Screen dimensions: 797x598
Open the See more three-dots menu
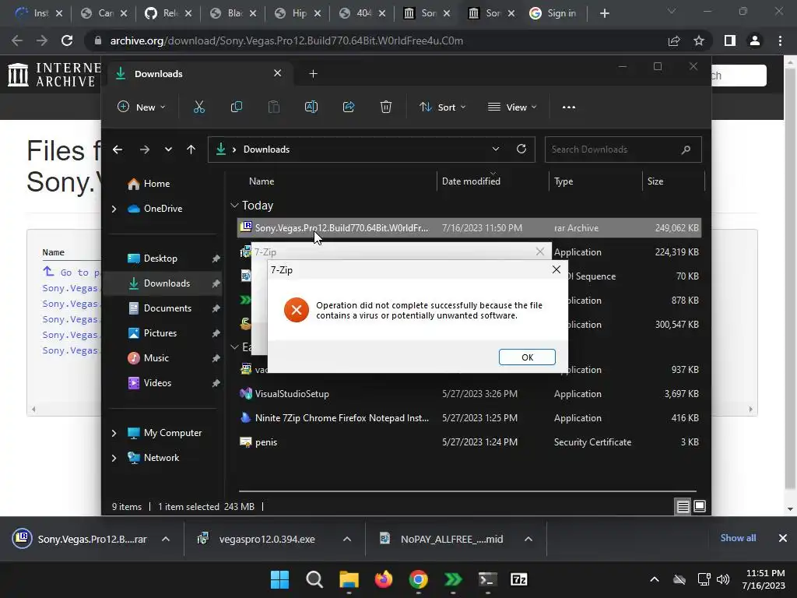tap(569, 107)
